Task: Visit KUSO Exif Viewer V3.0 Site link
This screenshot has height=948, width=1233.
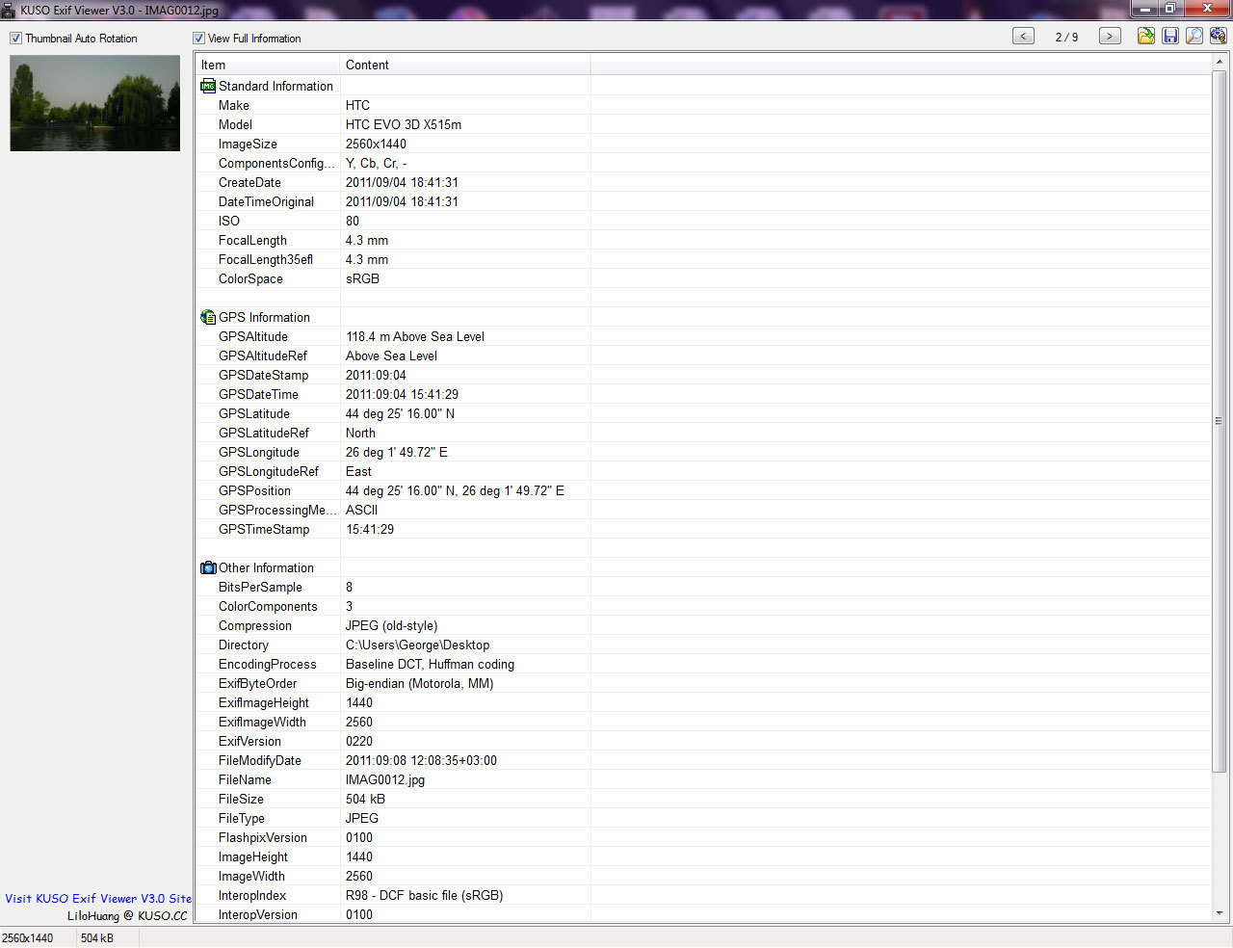Action: [x=98, y=898]
